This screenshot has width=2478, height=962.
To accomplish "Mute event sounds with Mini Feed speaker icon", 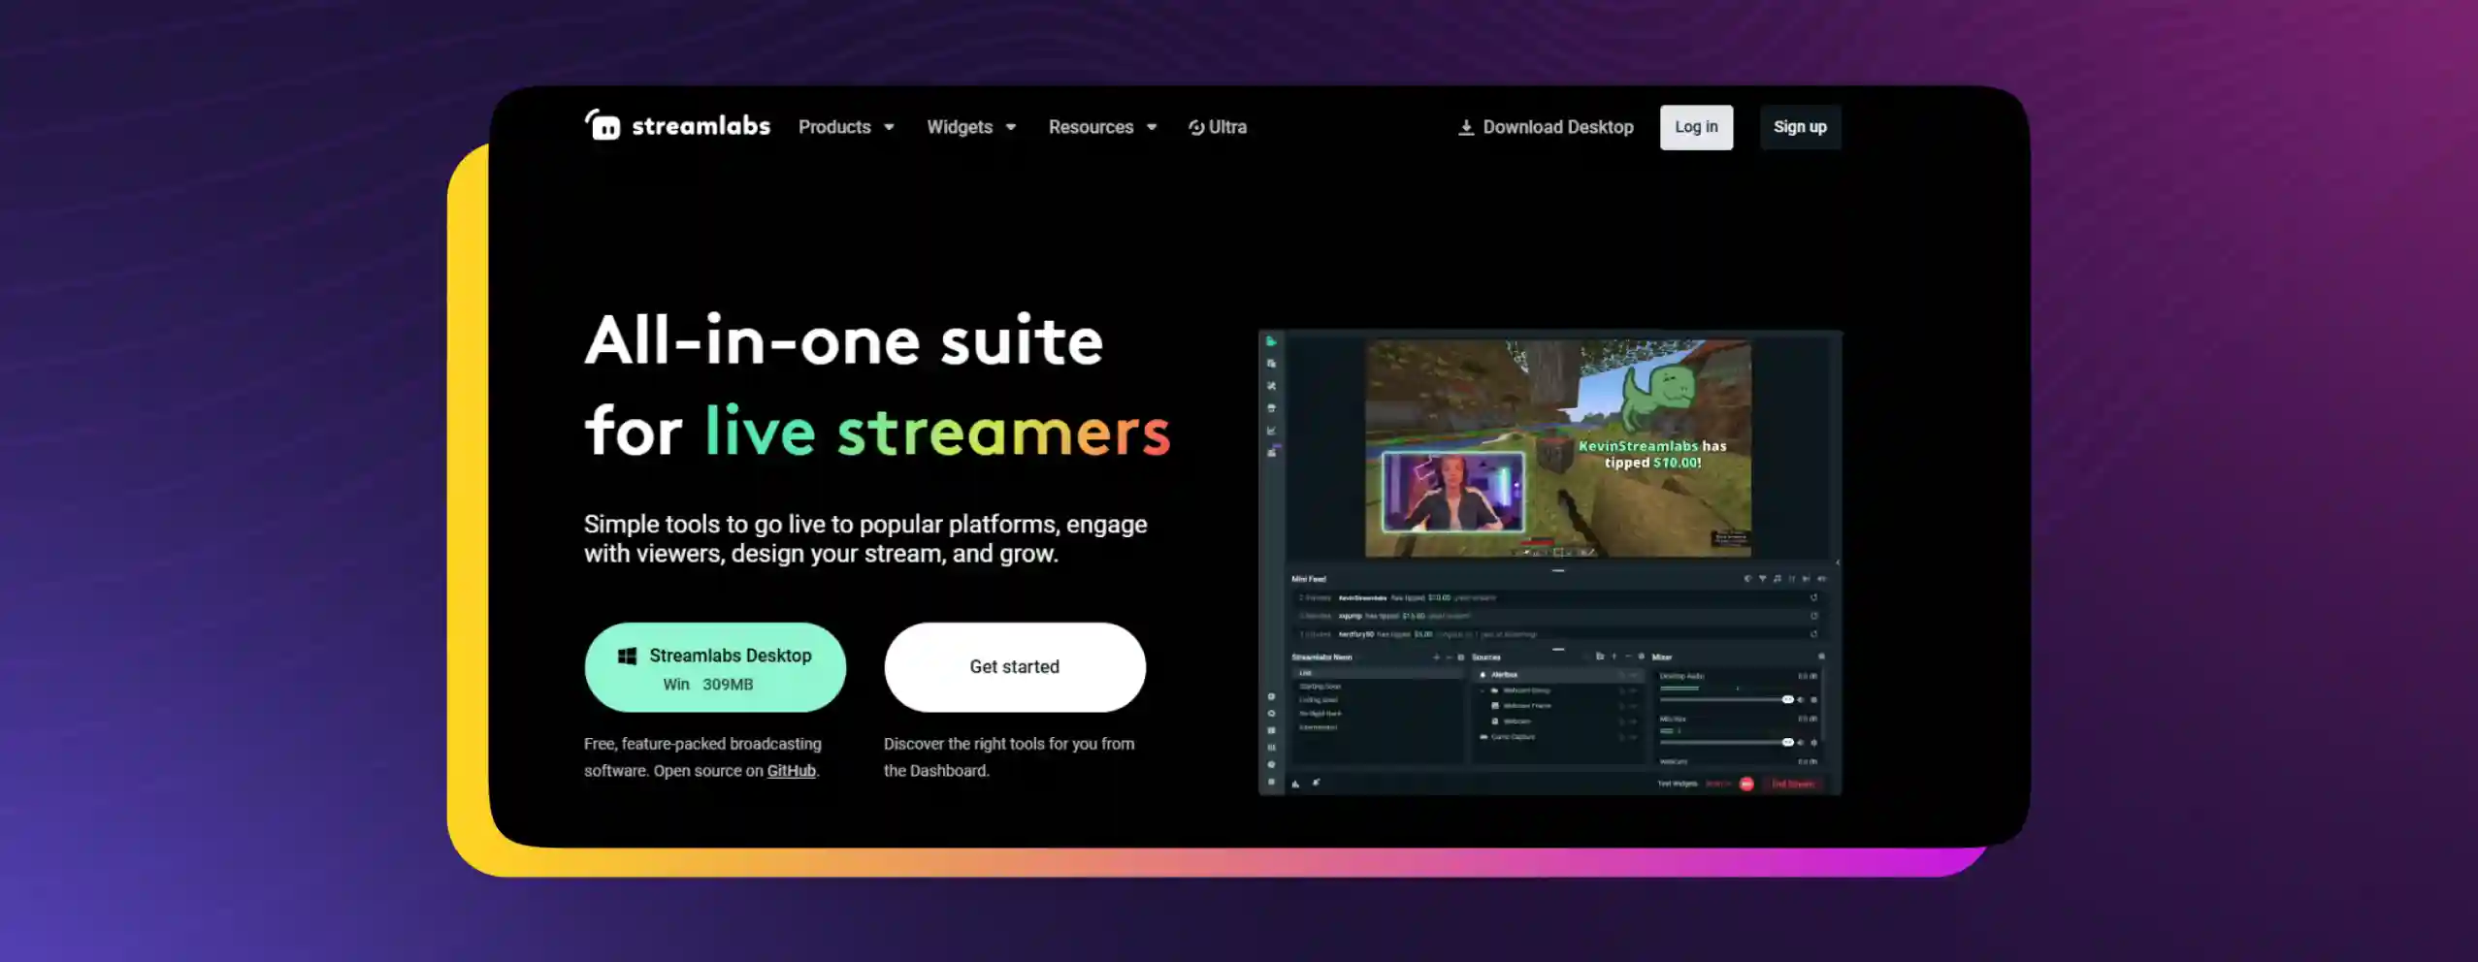I will coord(1822,579).
